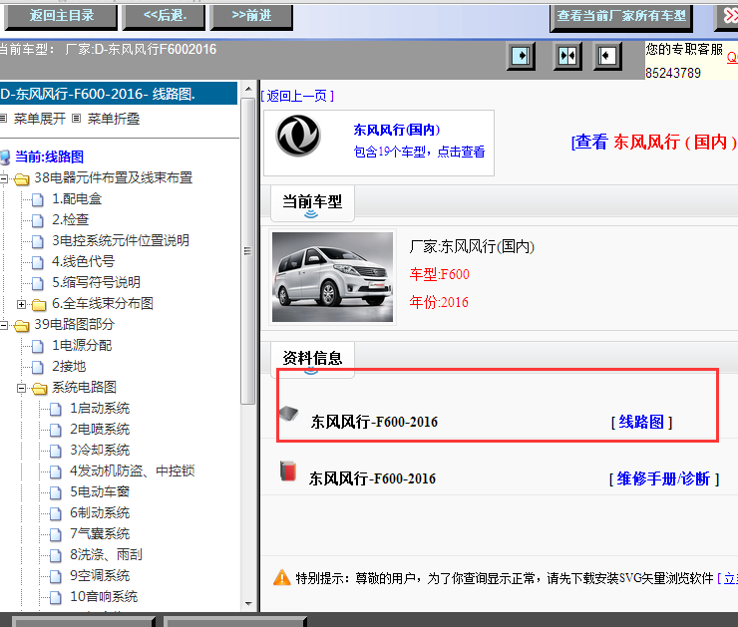The image size is (738, 627).
Task: Select D-东风风行-F600-2016-线路图 header
Action: [x=118, y=94]
